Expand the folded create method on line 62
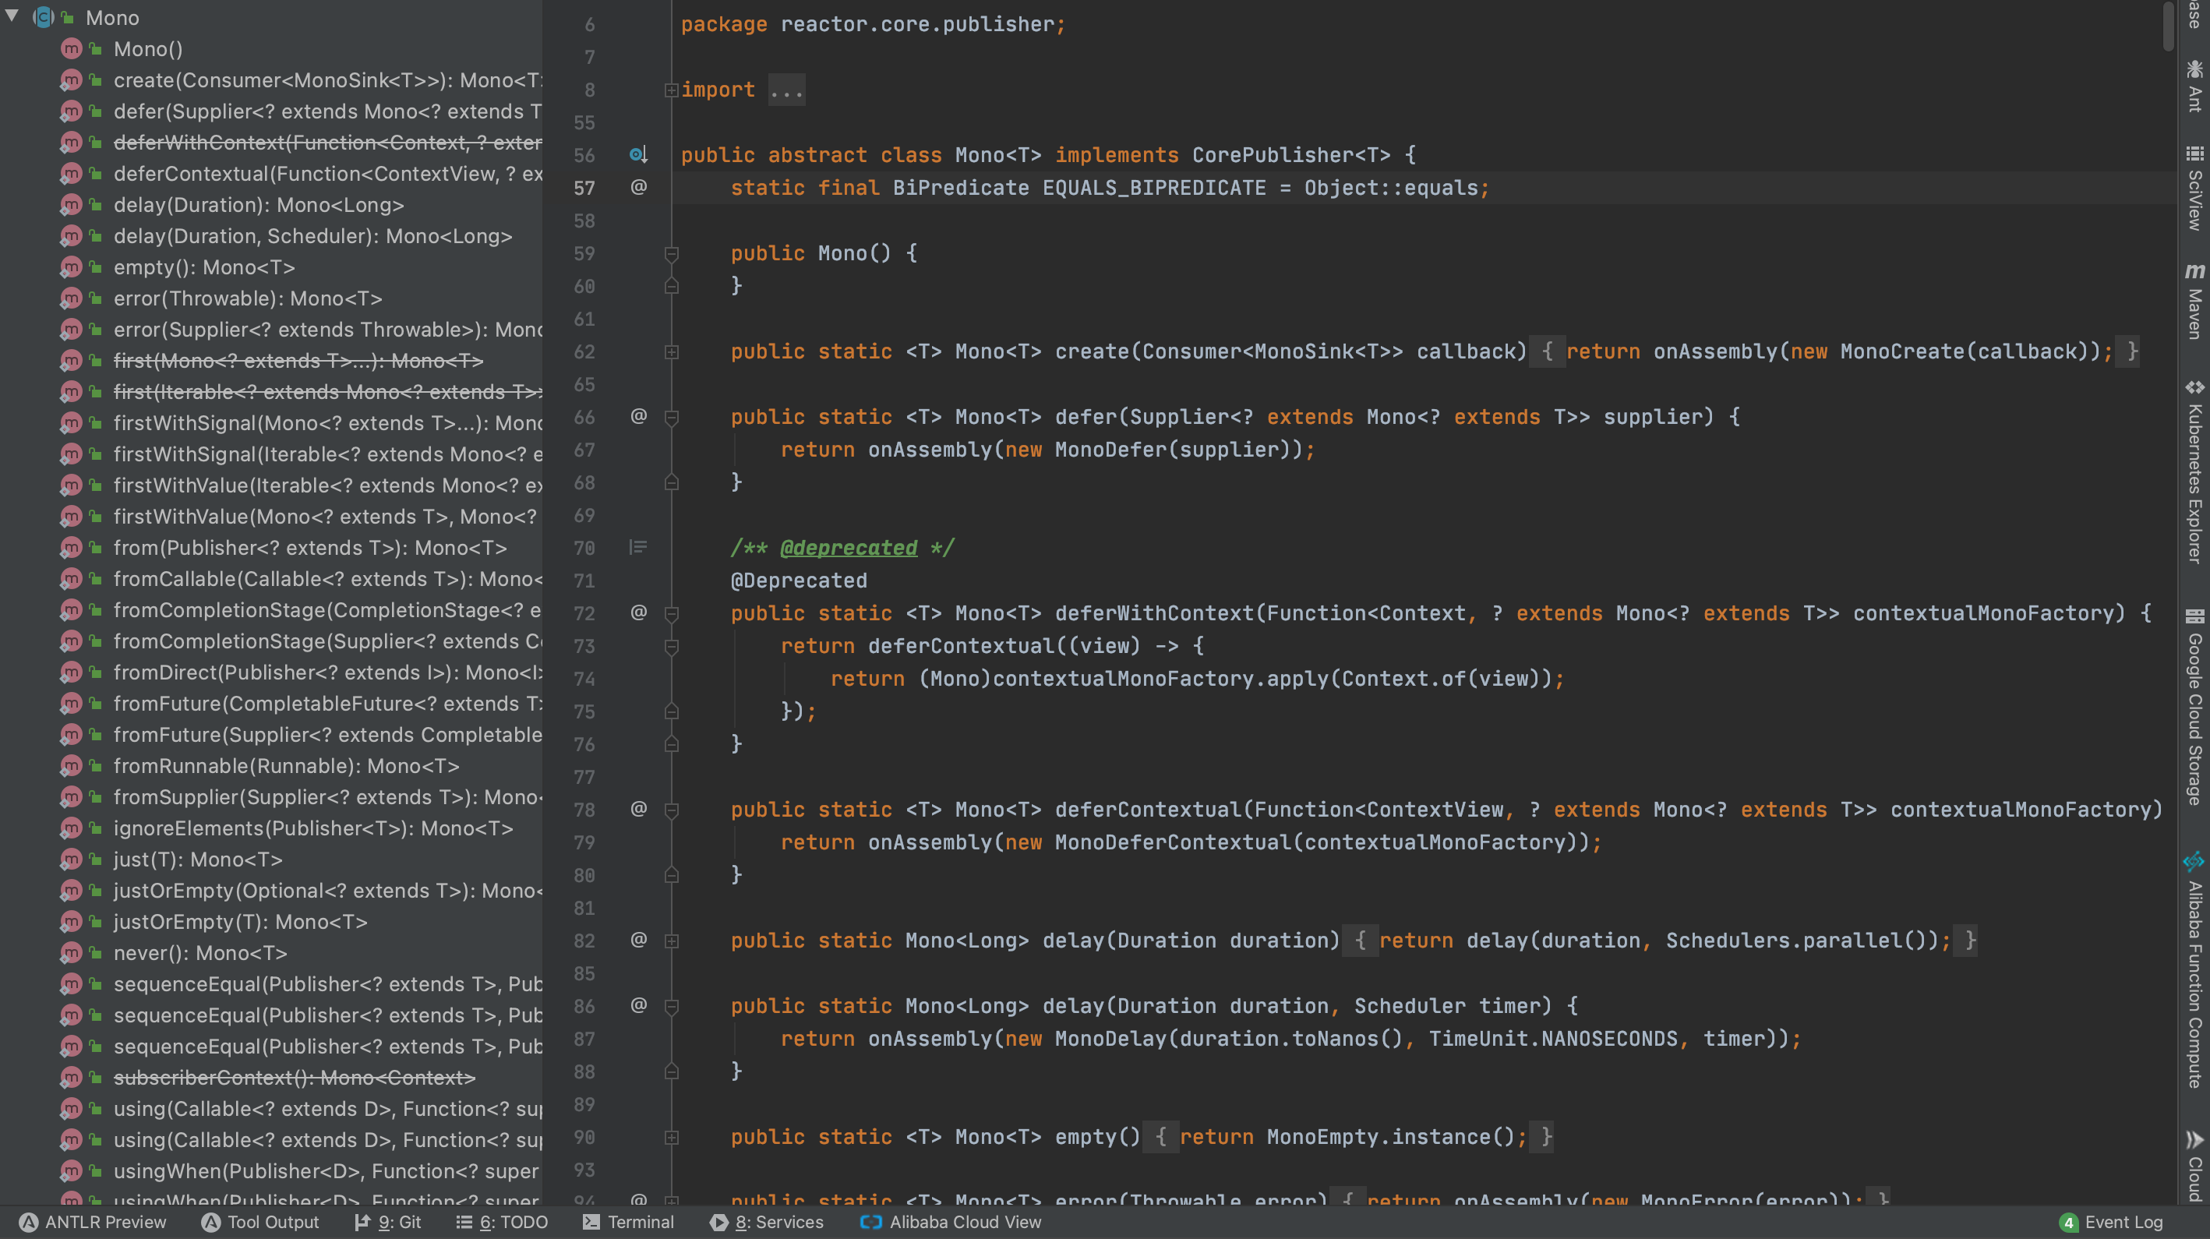Image resolution: width=2210 pixels, height=1239 pixels. [x=672, y=351]
